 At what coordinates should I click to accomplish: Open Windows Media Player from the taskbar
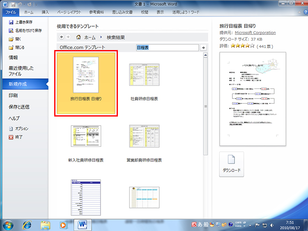click(x=63, y=225)
